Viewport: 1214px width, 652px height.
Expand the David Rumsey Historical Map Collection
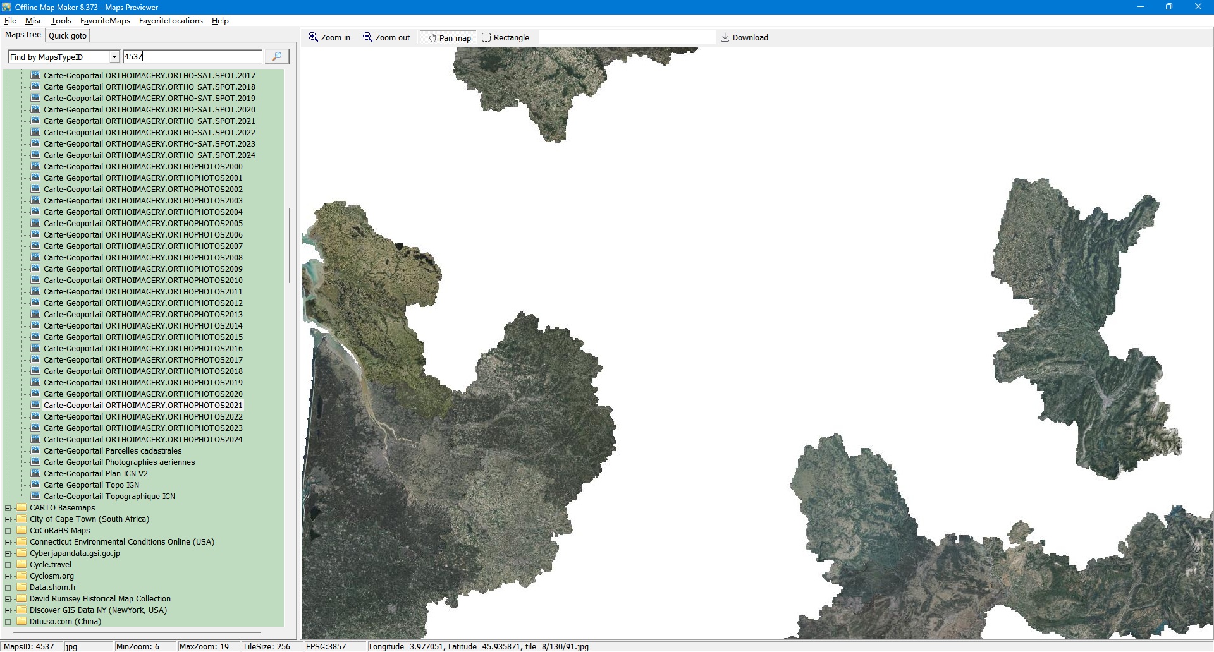coord(8,599)
